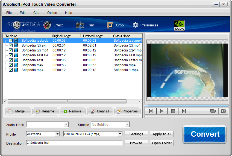
Task: Uncheck Softpedia.m4v checkbox
Action: pyautogui.click(x=11, y=65)
